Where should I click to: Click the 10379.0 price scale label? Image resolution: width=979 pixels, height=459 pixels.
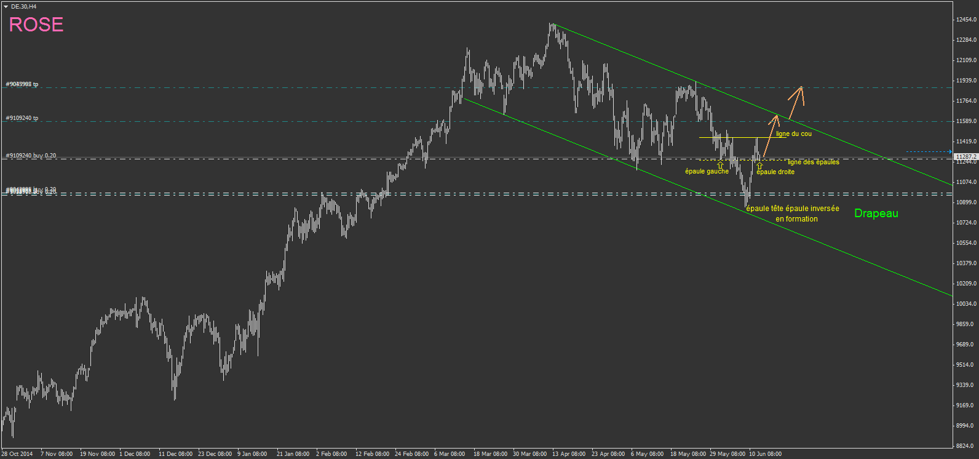coord(966,263)
